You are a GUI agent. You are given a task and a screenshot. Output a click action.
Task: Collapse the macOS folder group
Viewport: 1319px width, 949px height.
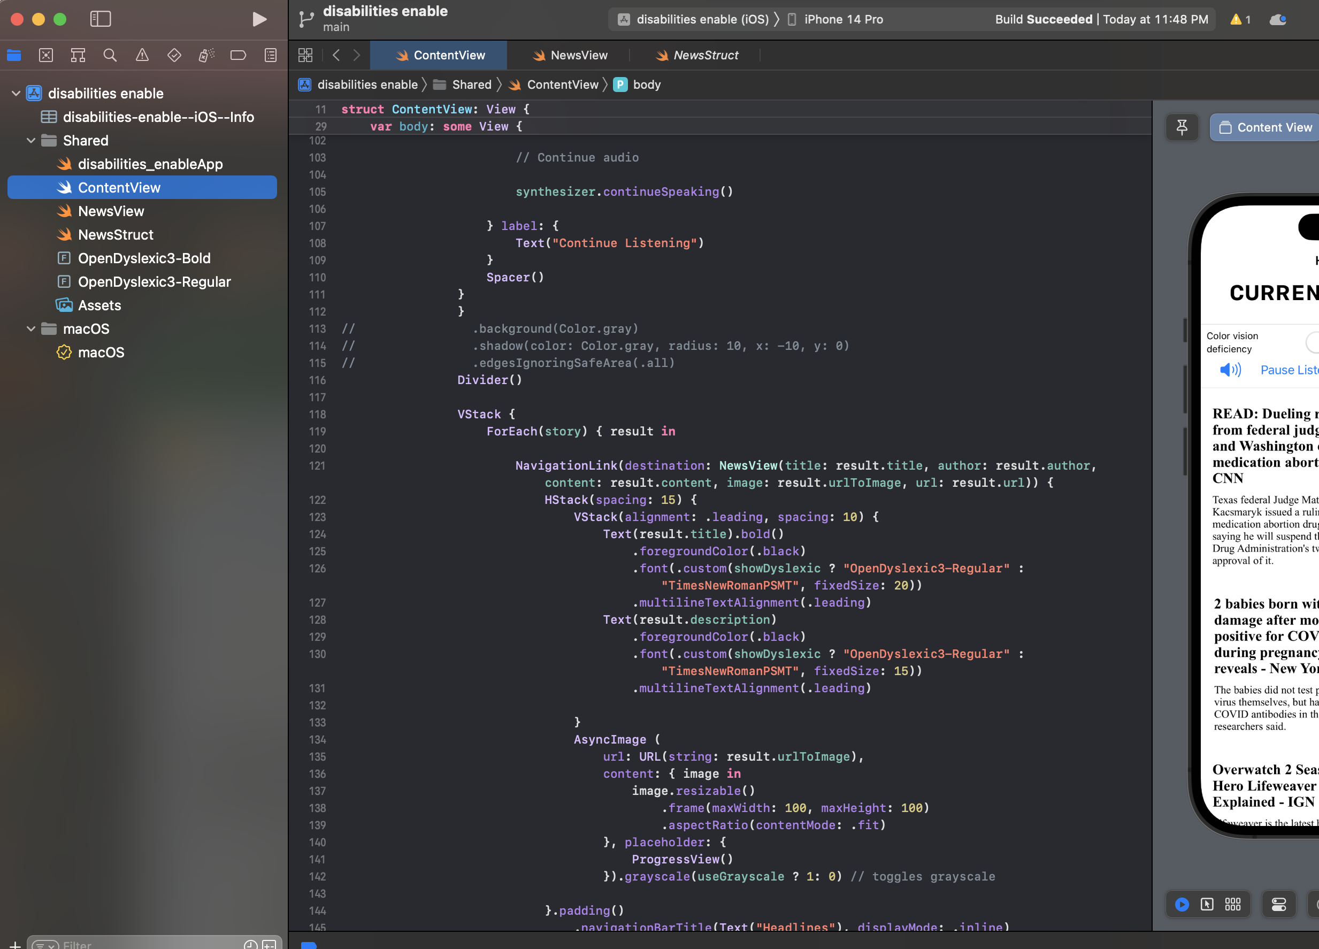(x=31, y=329)
